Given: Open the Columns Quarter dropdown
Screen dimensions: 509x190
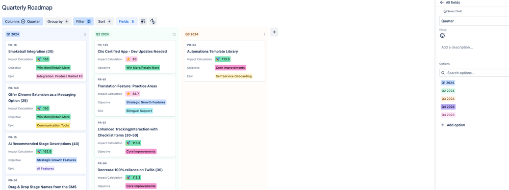Looking at the screenshot, I should coord(22,22).
